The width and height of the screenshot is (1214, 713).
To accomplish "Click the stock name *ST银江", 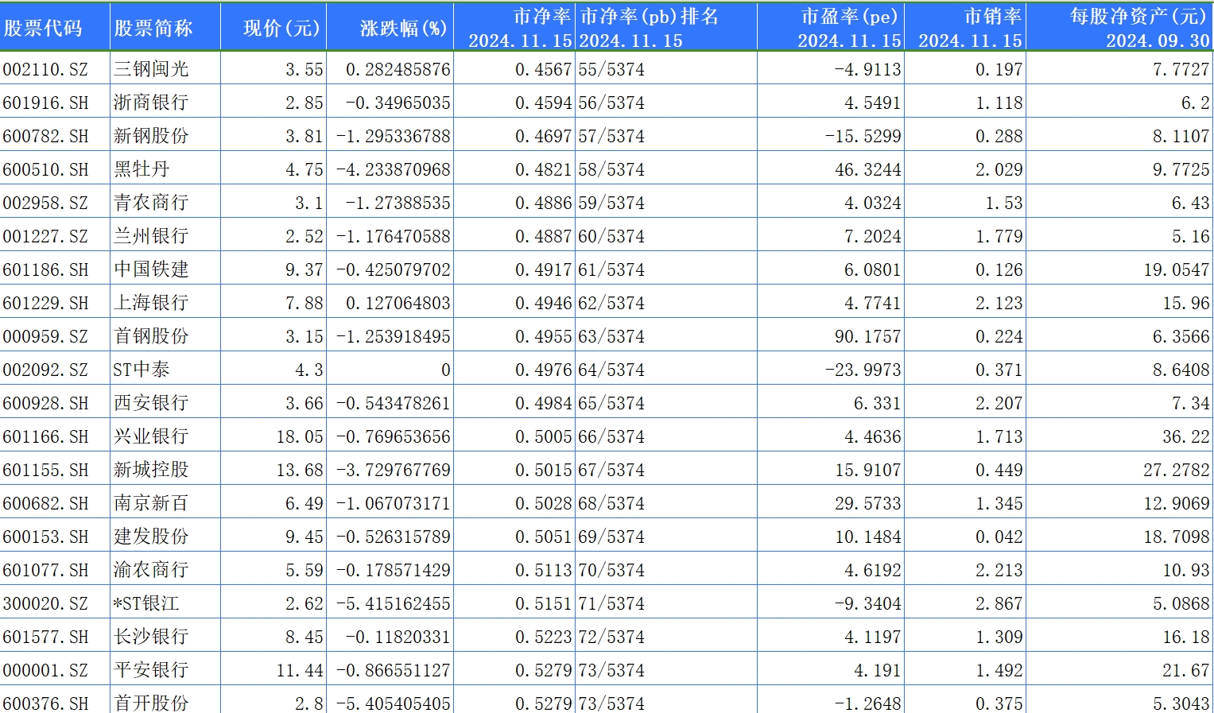I will 146,604.
